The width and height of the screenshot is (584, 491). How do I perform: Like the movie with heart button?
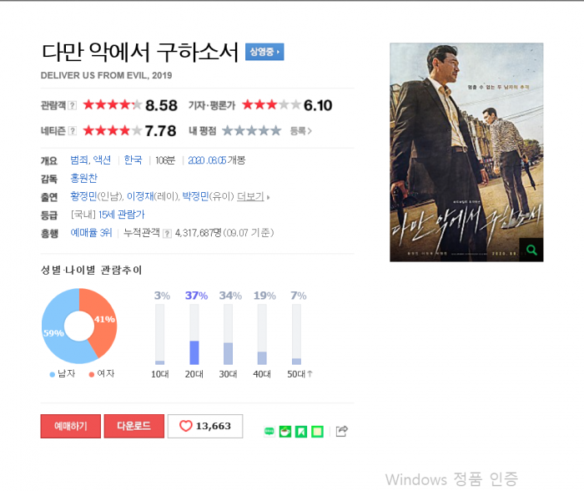pos(205,426)
